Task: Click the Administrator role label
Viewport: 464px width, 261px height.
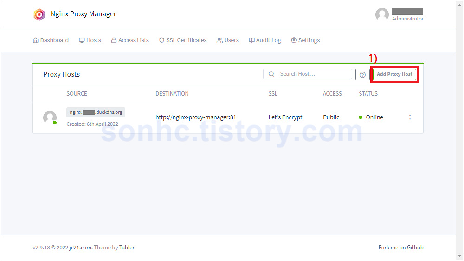Action: [407, 19]
